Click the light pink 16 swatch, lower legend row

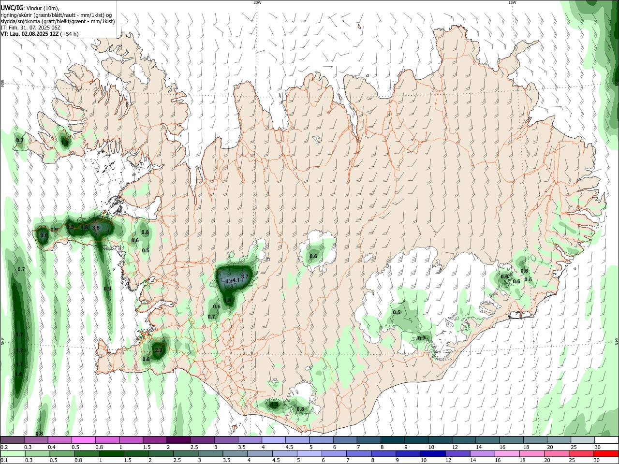[x=507, y=454]
